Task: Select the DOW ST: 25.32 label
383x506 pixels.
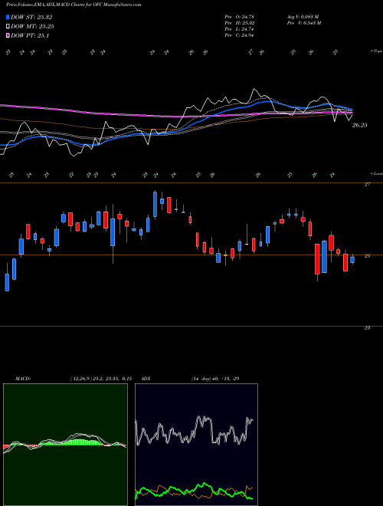Action: pyautogui.click(x=31, y=17)
